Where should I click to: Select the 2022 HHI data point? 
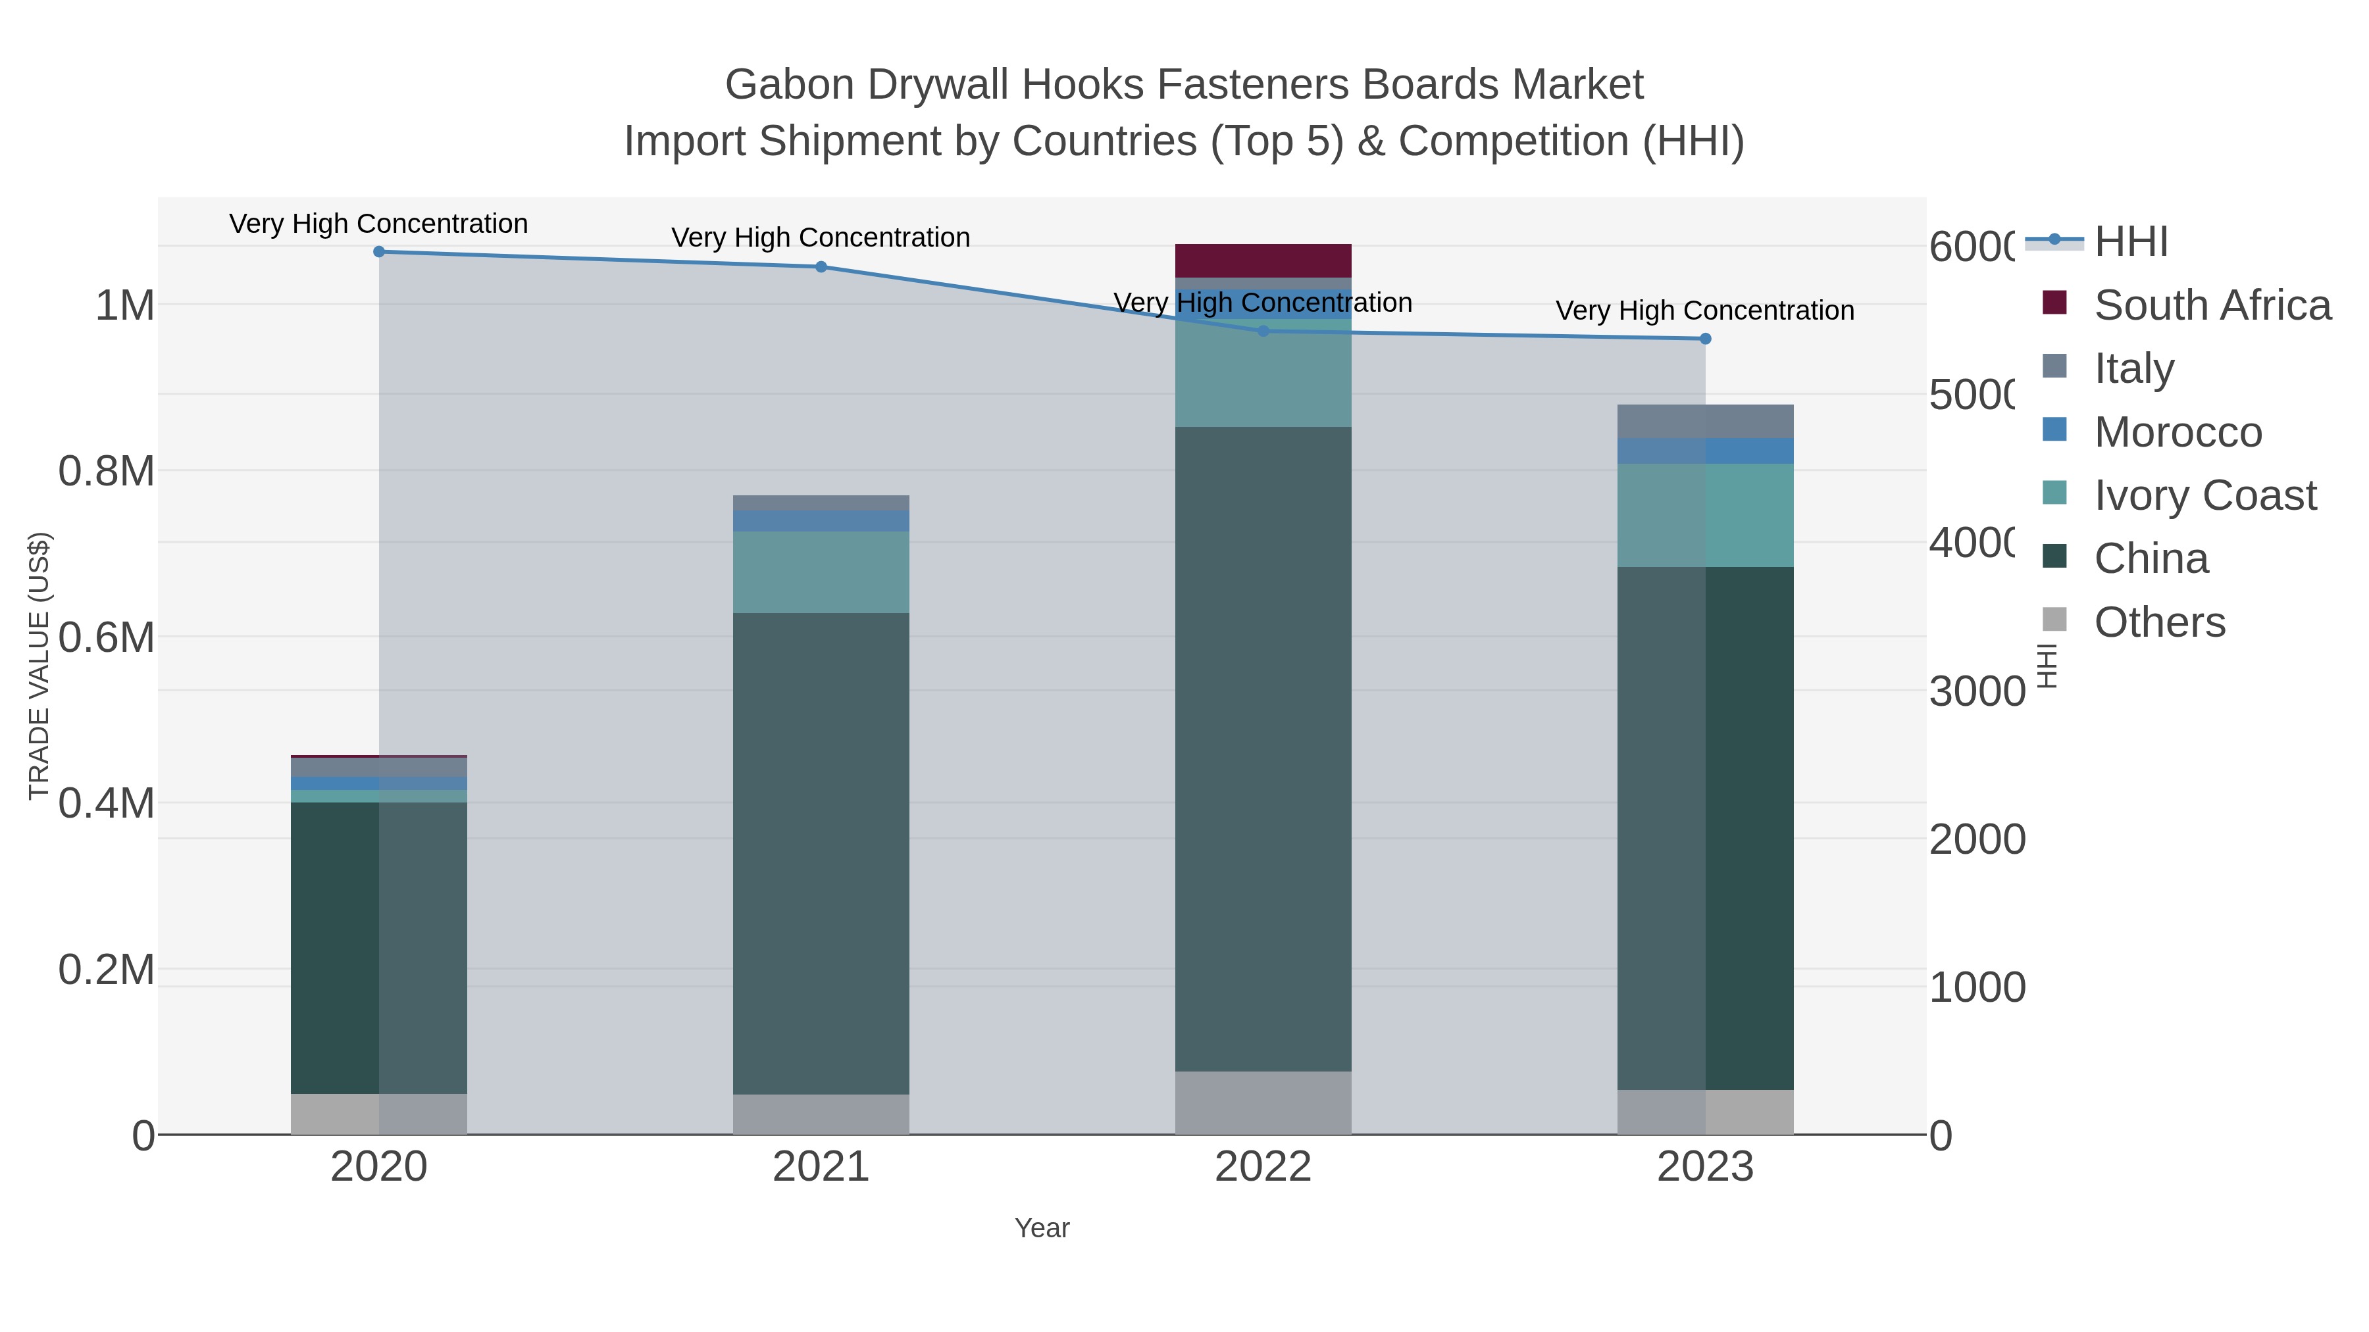pyautogui.click(x=1263, y=331)
